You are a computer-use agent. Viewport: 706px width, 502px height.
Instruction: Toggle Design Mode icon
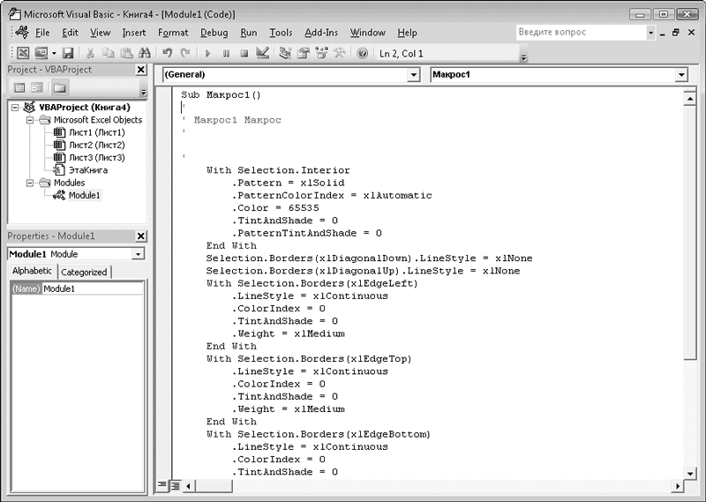(262, 54)
